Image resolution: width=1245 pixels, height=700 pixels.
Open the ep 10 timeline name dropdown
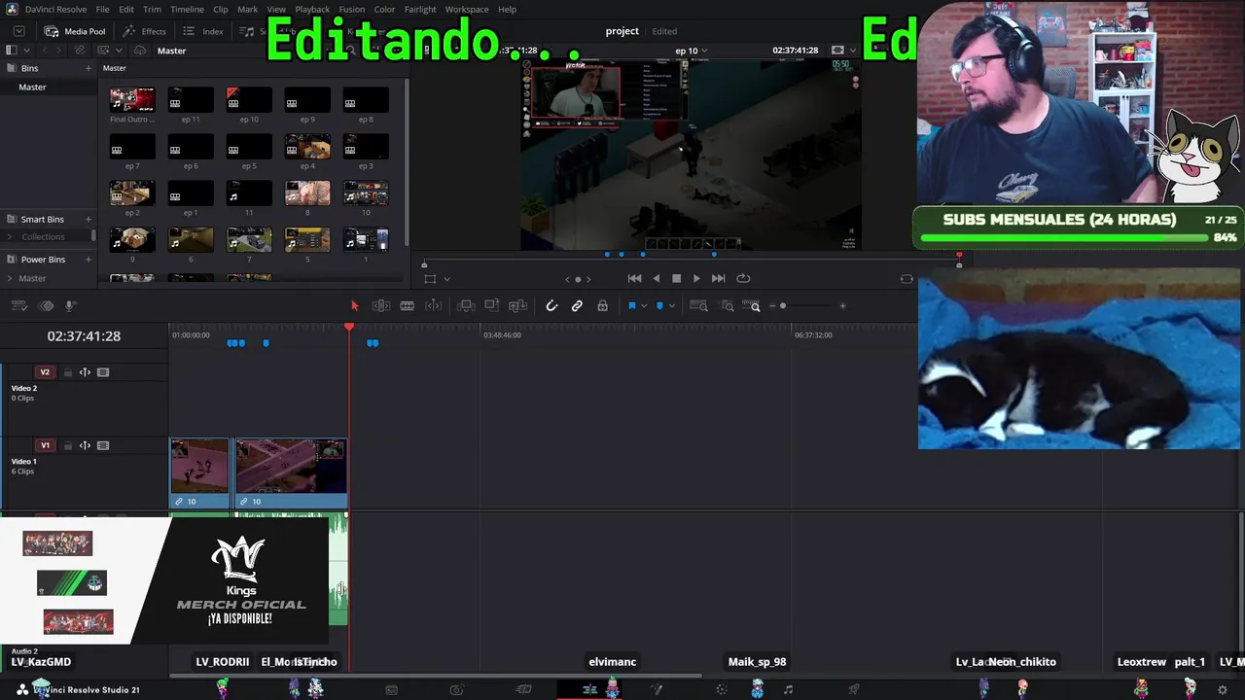point(704,51)
